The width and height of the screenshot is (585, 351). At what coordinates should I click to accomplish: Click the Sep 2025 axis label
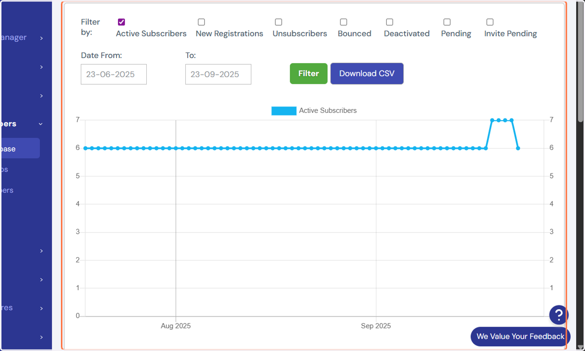click(x=376, y=326)
